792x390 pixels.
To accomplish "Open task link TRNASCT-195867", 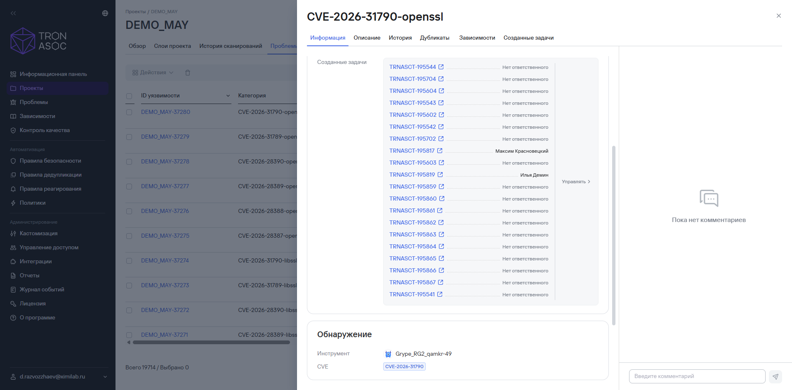I will pyautogui.click(x=412, y=282).
